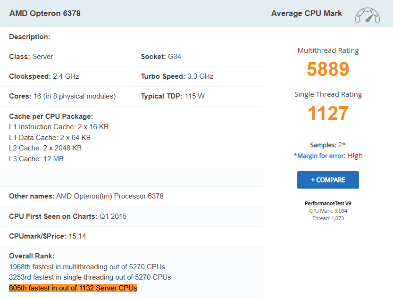Click the Class: Server field
This screenshot has width=393, height=298.
pyautogui.click(x=31, y=57)
